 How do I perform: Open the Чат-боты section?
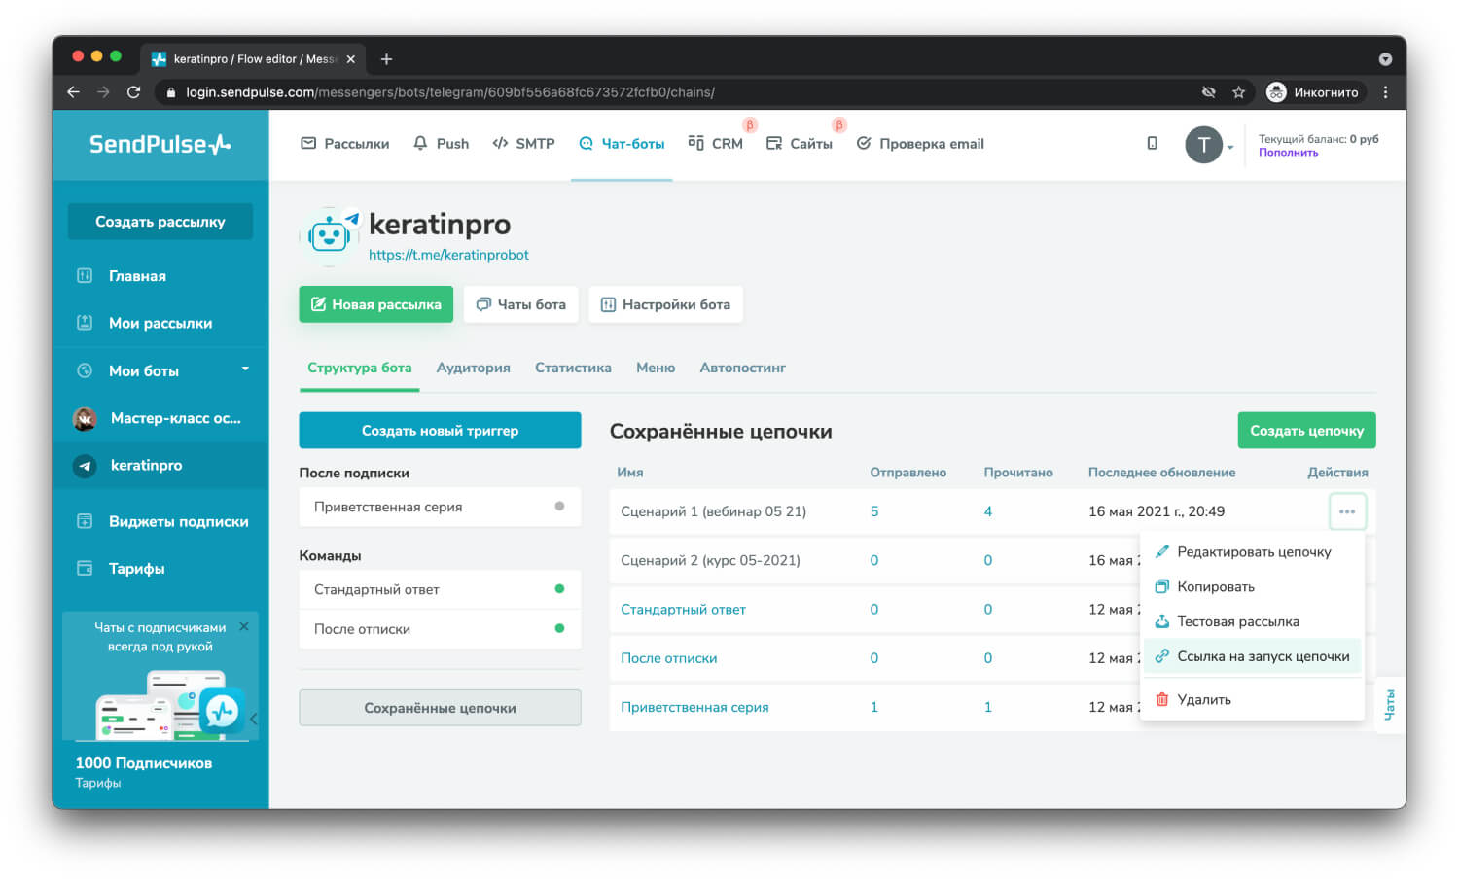[x=622, y=144]
